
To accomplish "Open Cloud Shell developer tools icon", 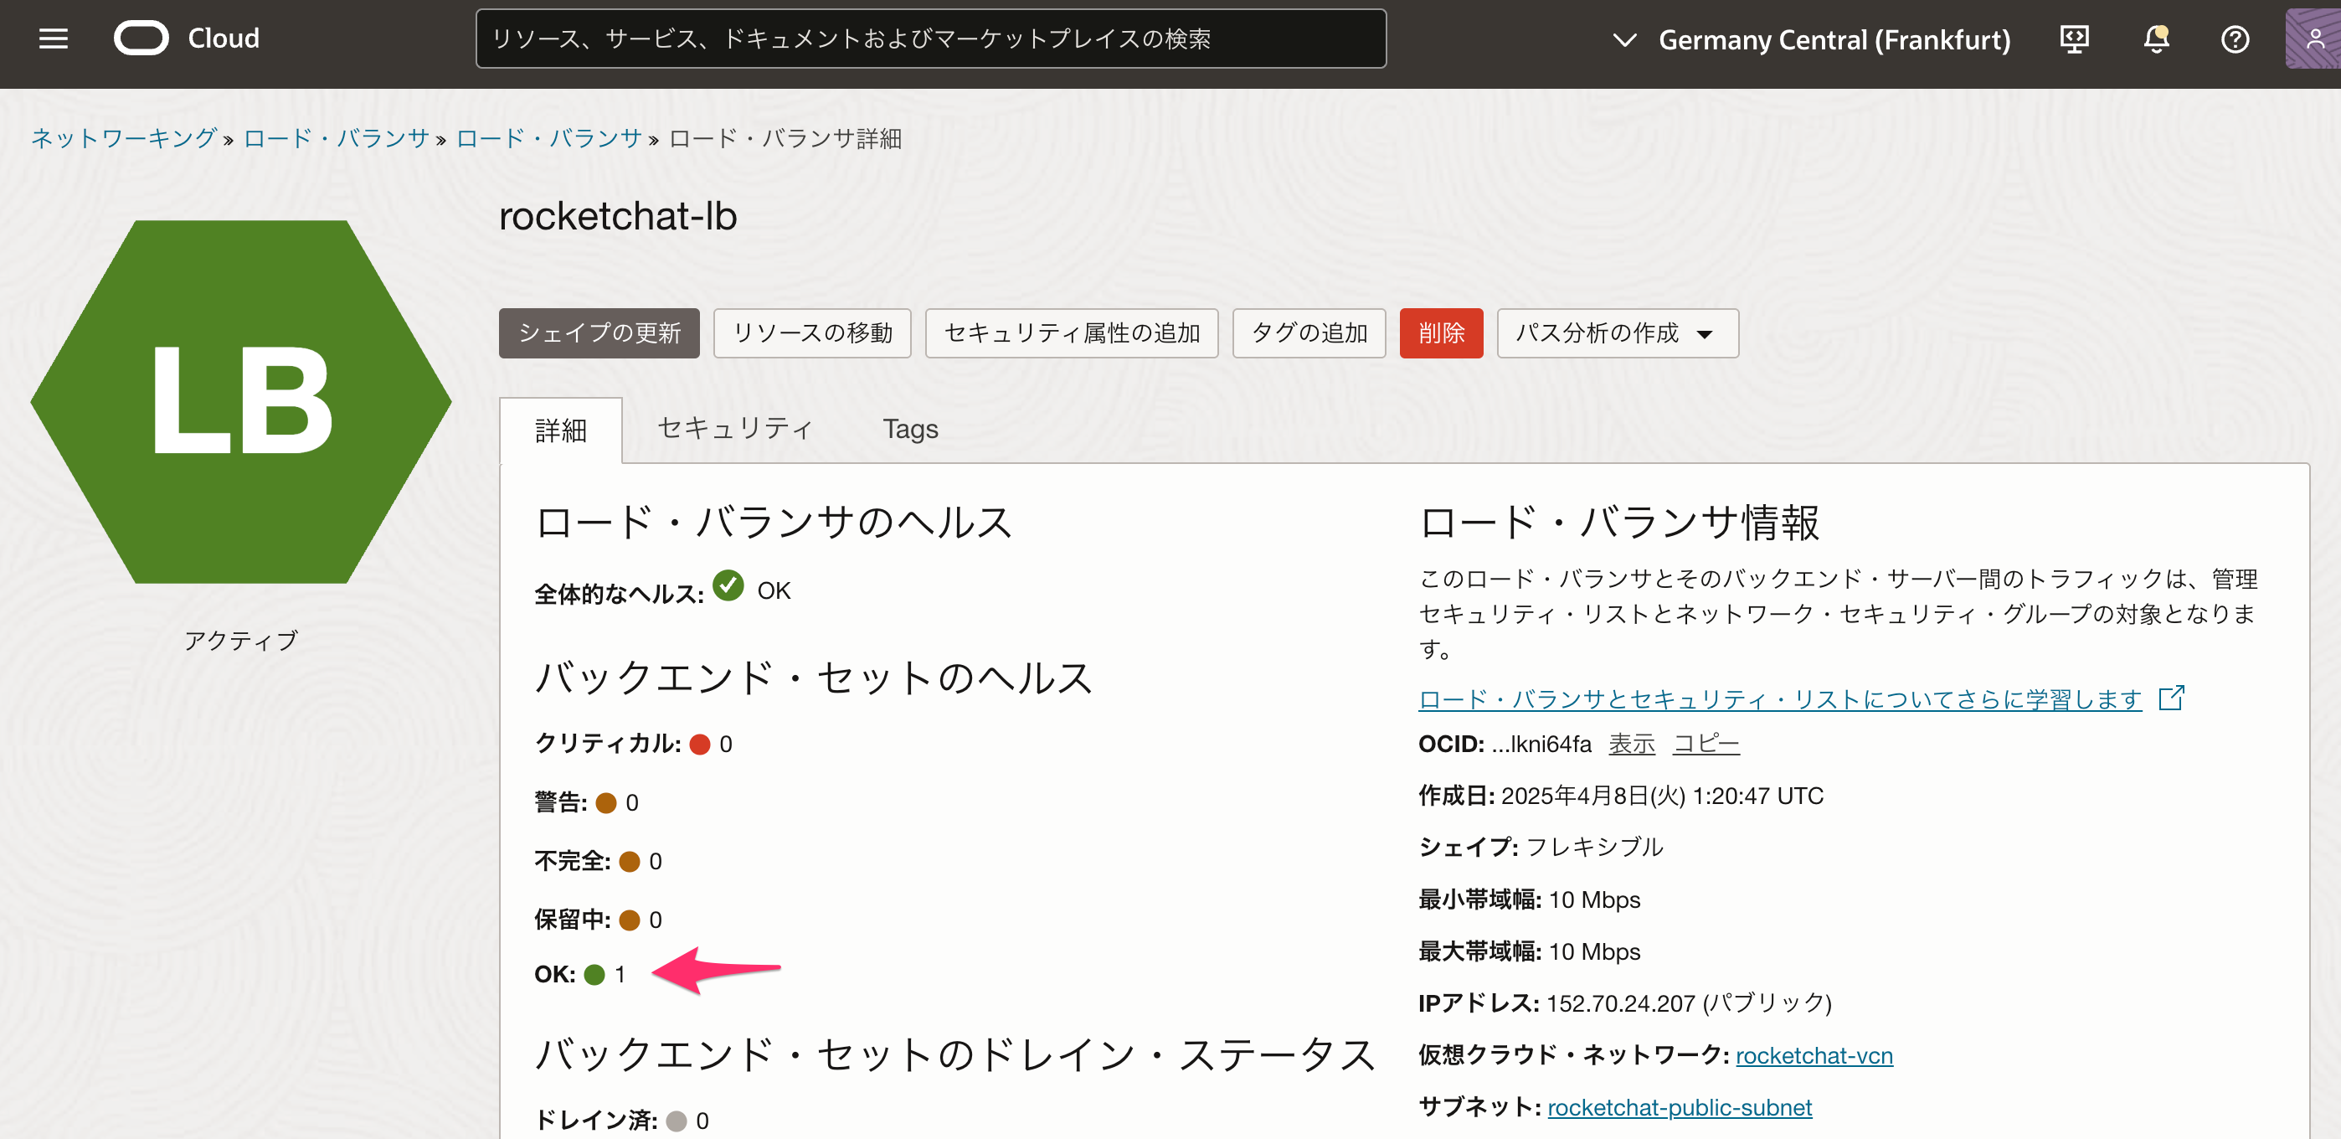I will pyautogui.click(x=2074, y=39).
